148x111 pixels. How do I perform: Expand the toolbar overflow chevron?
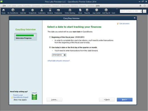click(117, 9)
